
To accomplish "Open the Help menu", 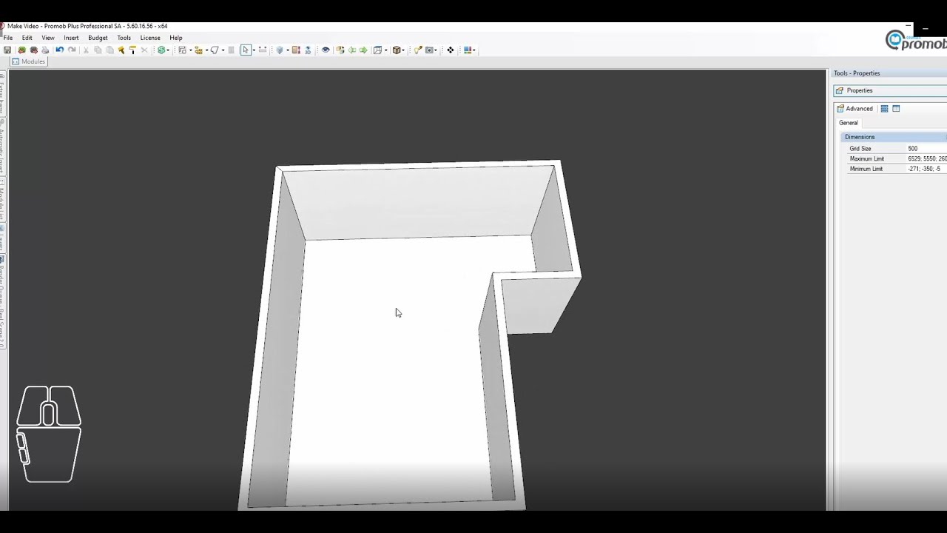I will point(176,38).
